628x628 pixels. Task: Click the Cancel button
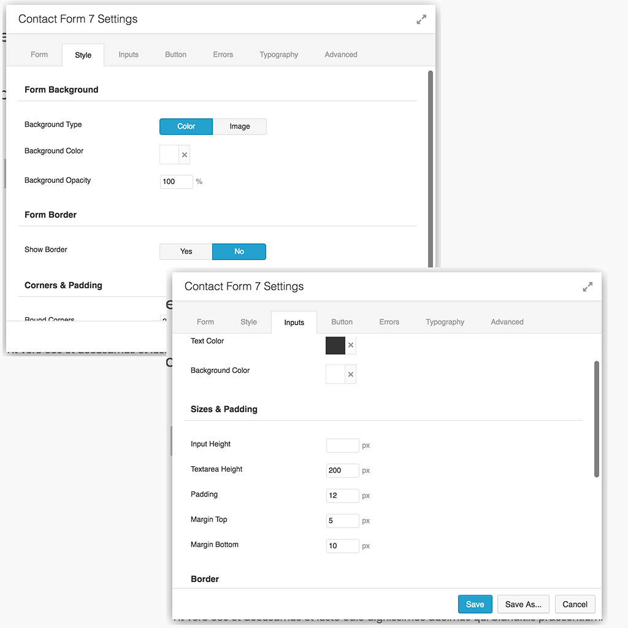click(x=575, y=604)
